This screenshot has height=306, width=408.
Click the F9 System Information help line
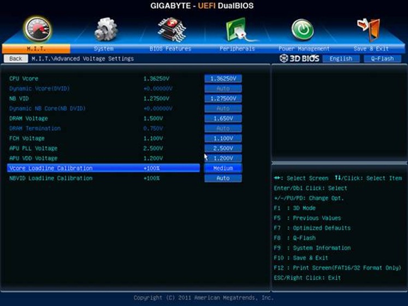click(x=312, y=248)
